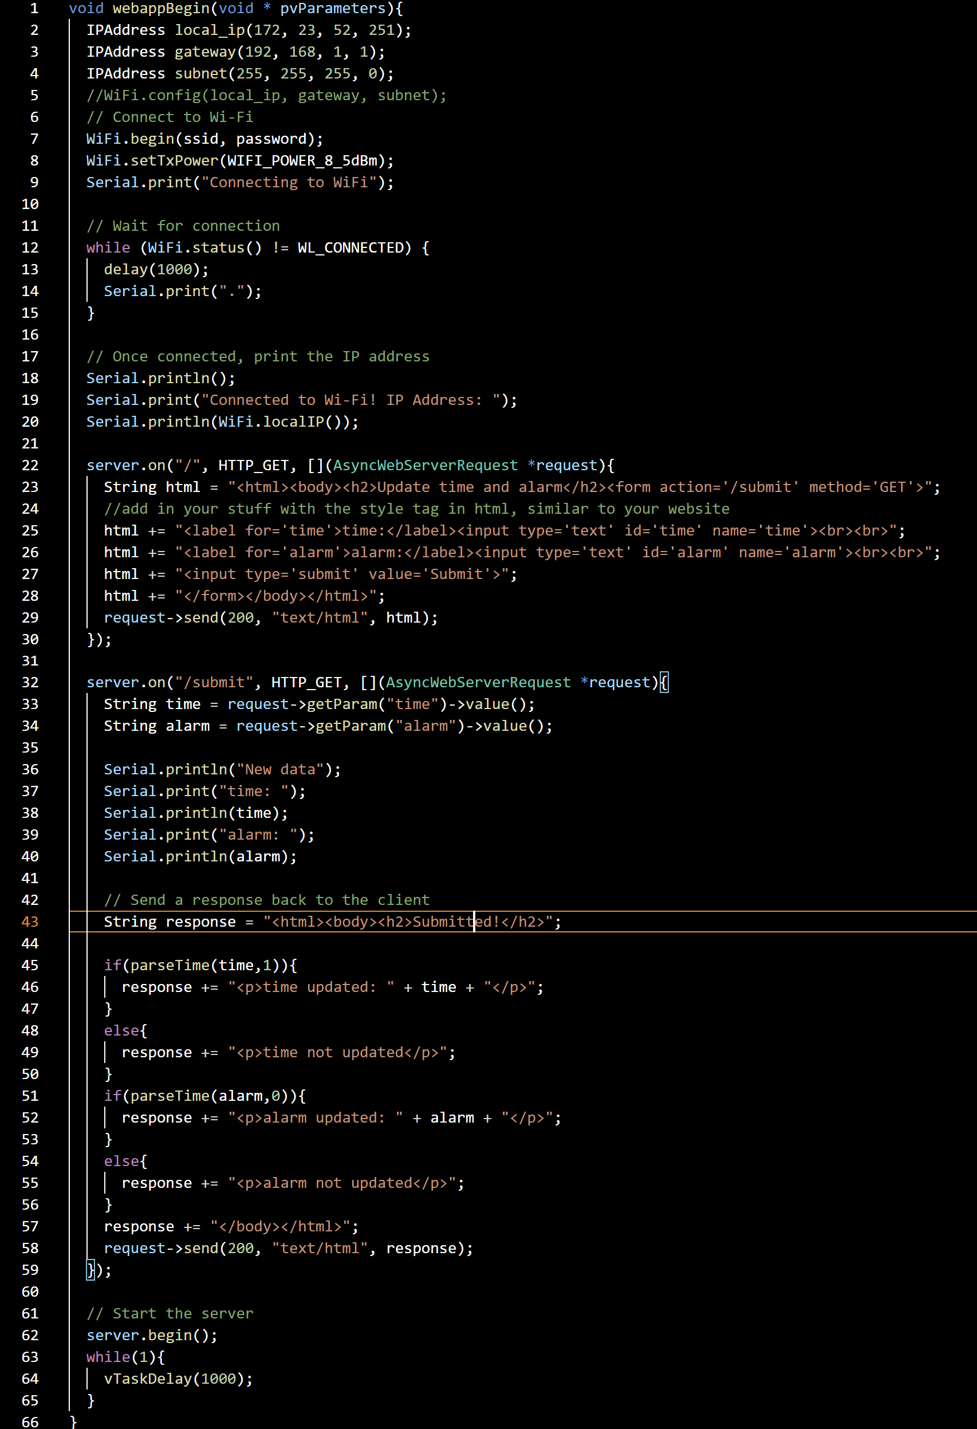This screenshot has width=977, height=1429.
Task: Click 'WL_CONNECTED' on line 12
Action: pos(350,248)
